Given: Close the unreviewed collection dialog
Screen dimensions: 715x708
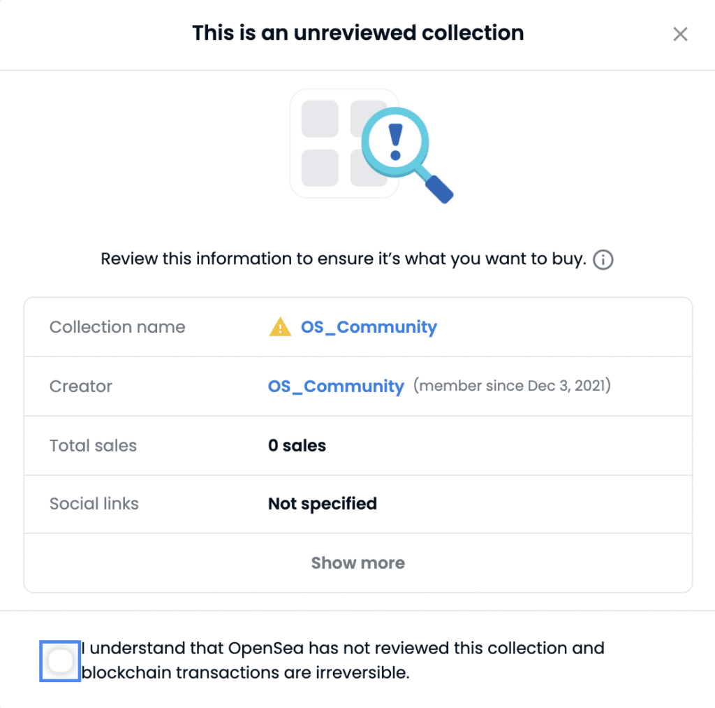Looking at the screenshot, I should tap(680, 34).
